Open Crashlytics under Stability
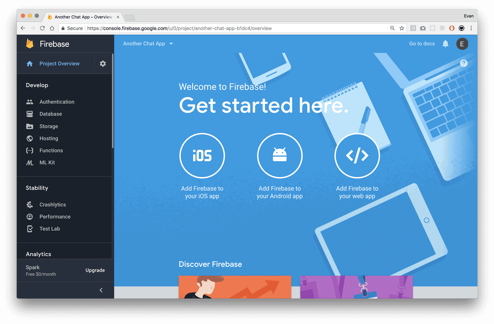Screen dimensions: 494x324 (52, 205)
